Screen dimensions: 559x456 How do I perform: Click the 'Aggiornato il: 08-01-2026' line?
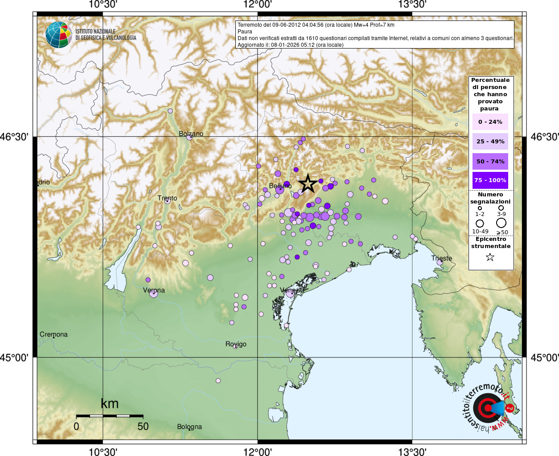pyautogui.click(x=291, y=45)
